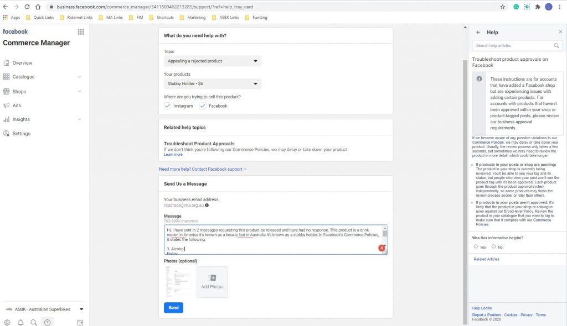
Task: Click the help question mark icon
Action: [x=48, y=322]
